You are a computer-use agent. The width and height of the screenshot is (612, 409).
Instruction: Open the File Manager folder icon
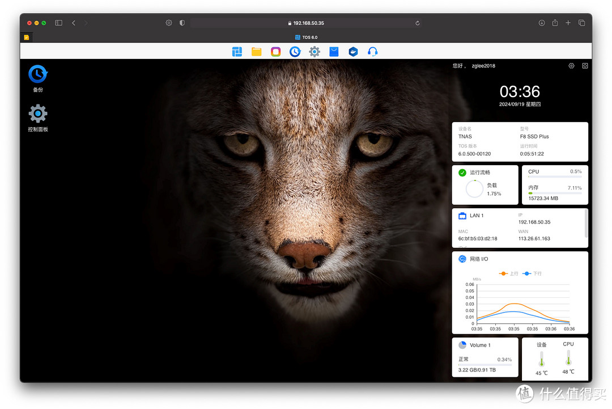pos(256,52)
